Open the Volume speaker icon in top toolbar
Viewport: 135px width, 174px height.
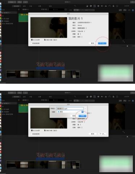[102, 6]
